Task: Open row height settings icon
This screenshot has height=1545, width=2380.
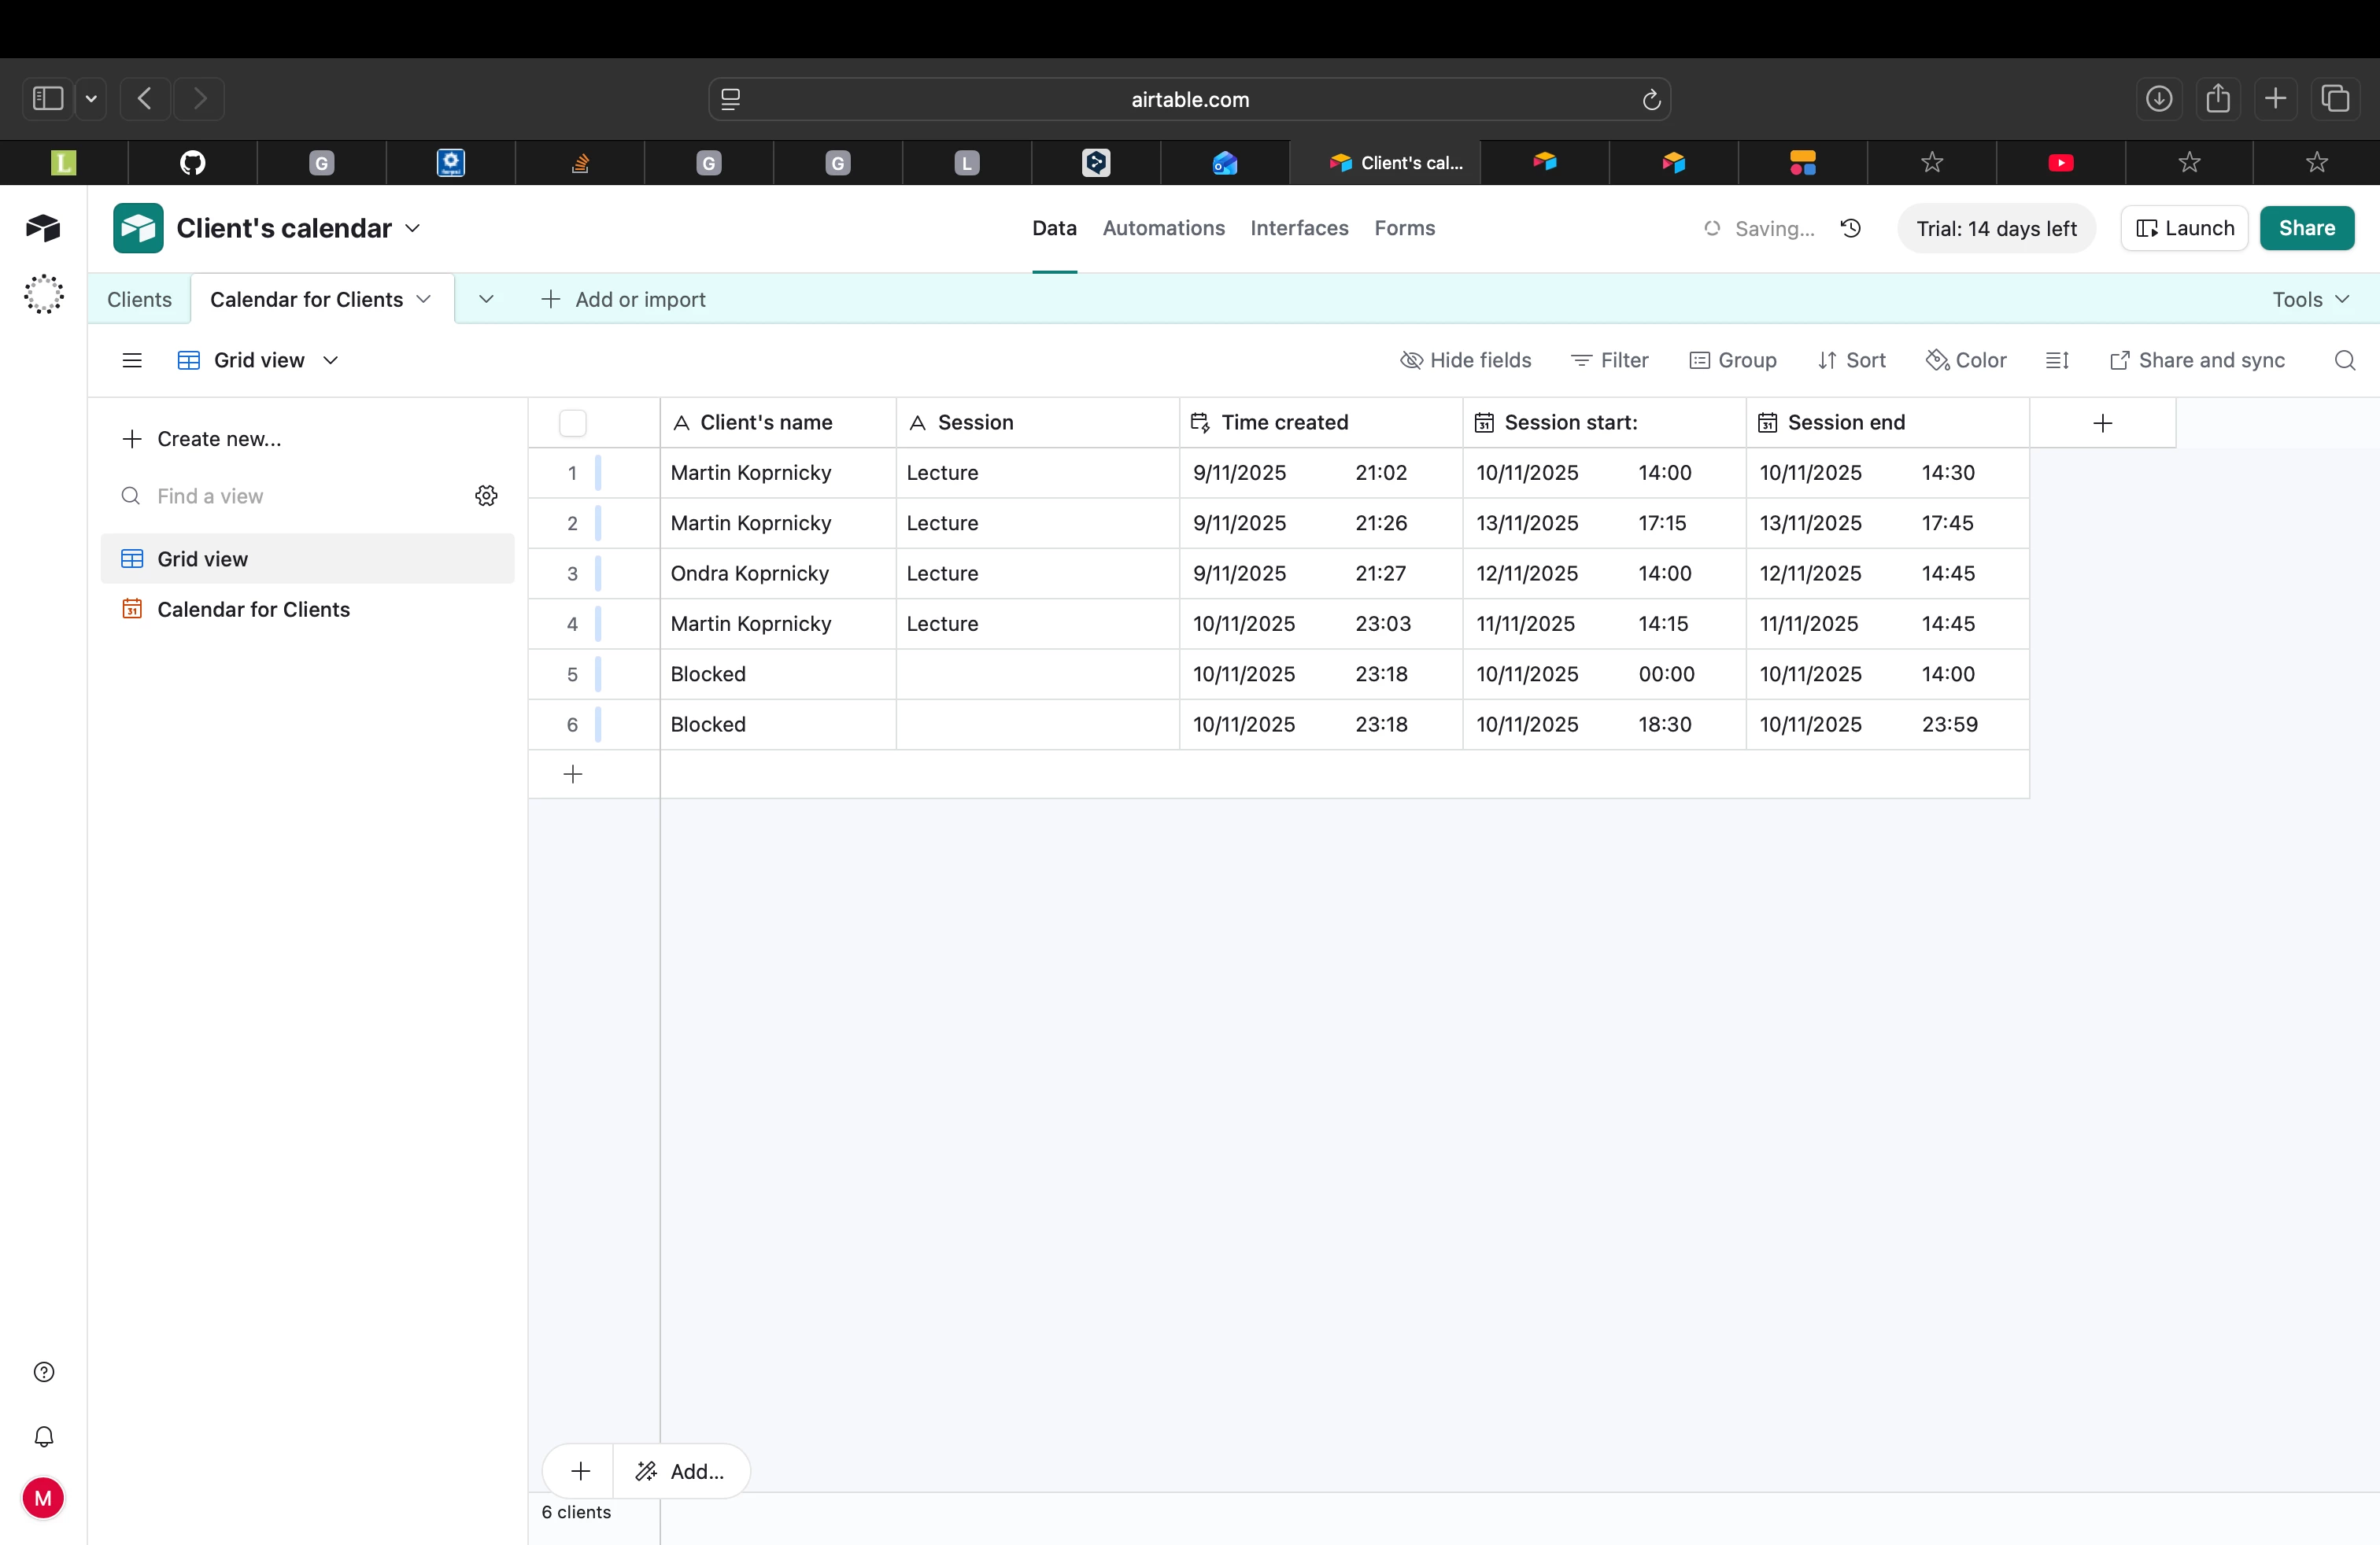Action: (2057, 361)
